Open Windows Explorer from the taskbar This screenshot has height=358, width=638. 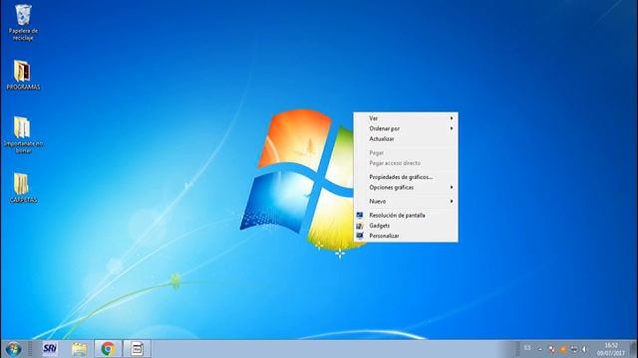pos(79,349)
